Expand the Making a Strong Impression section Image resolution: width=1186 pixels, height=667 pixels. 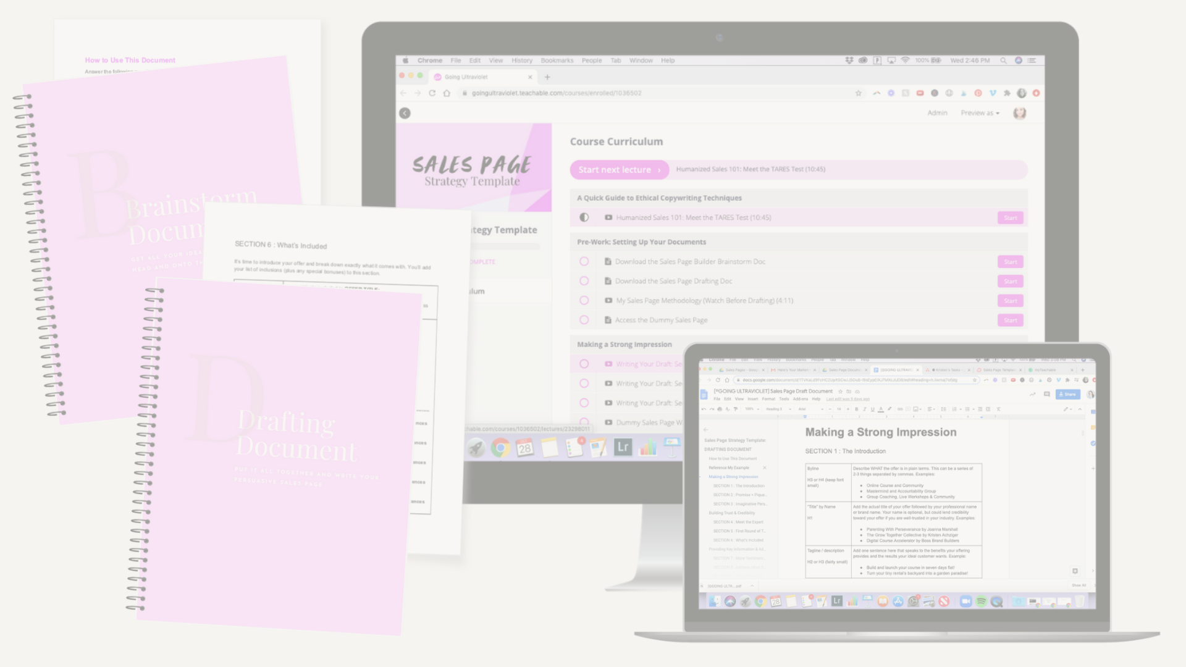(624, 343)
